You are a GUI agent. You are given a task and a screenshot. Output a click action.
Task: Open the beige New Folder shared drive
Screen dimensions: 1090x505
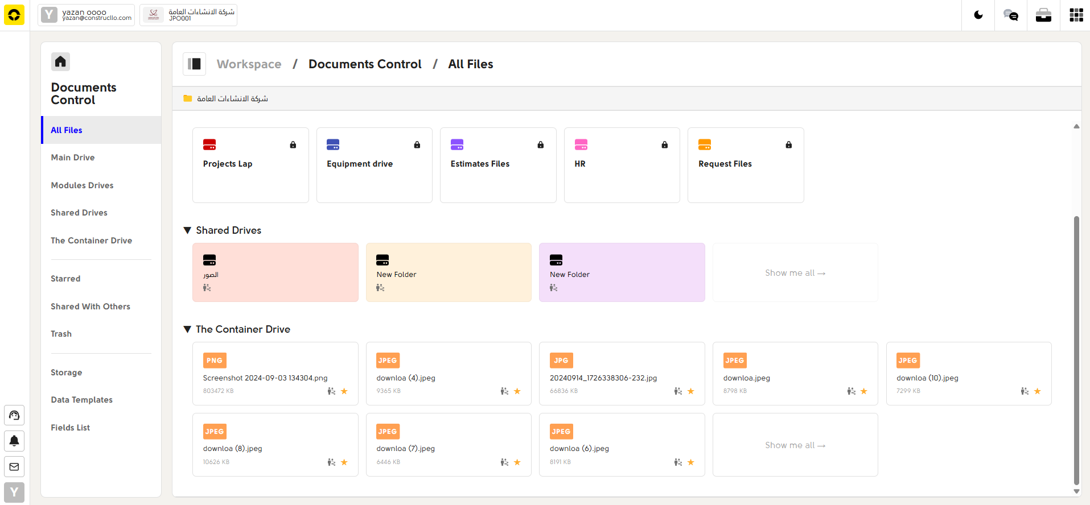449,272
